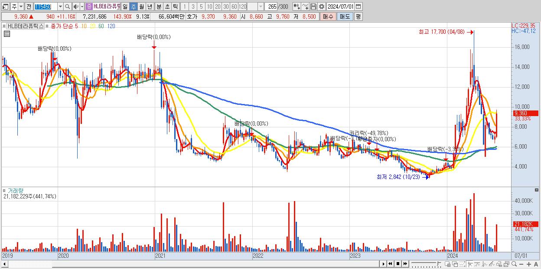541x269 pixels.
Task: Toggle the crosshair cursor tool icon
Action: point(470,264)
